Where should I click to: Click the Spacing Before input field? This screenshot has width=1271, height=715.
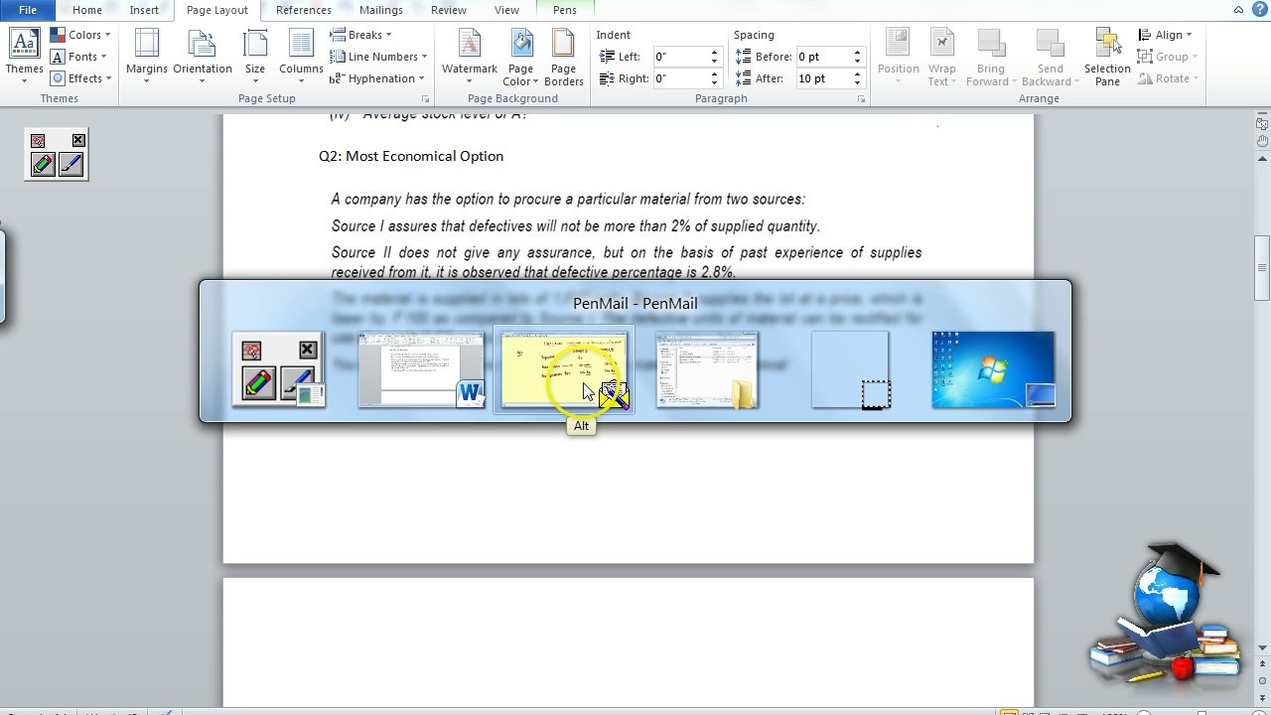(x=824, y=57)
